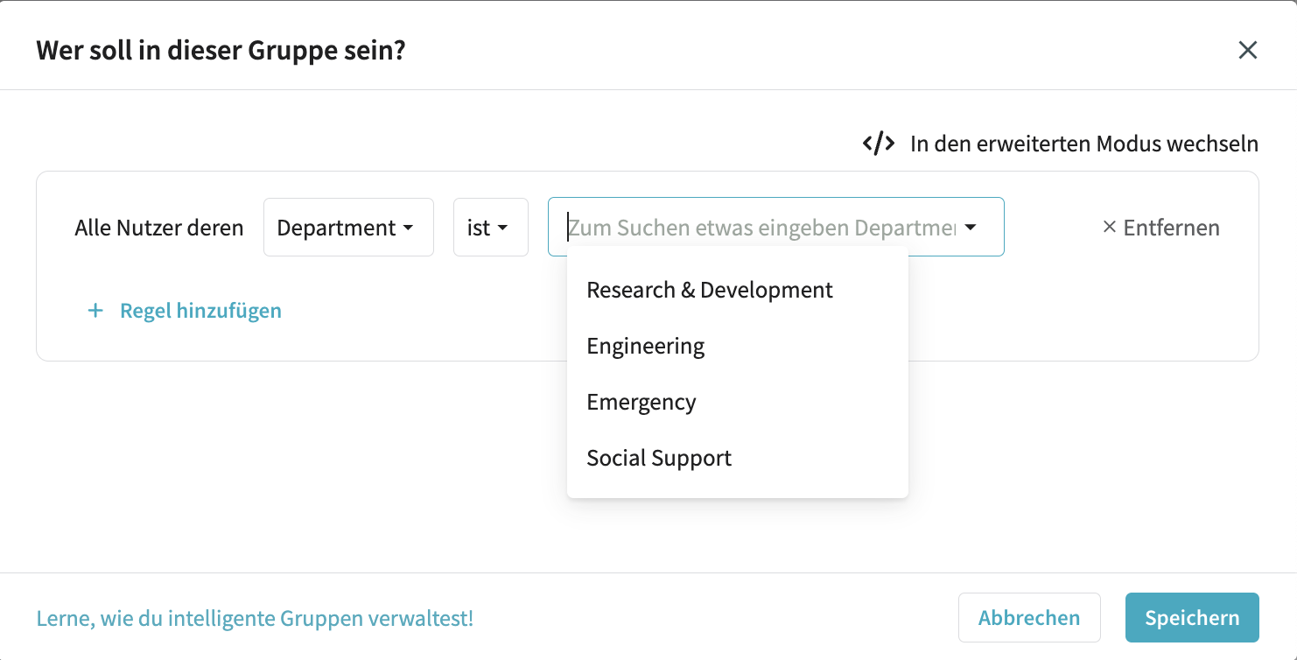
Task: Click the dropdown arrow on the search field
Action: [x=971, y=227]
